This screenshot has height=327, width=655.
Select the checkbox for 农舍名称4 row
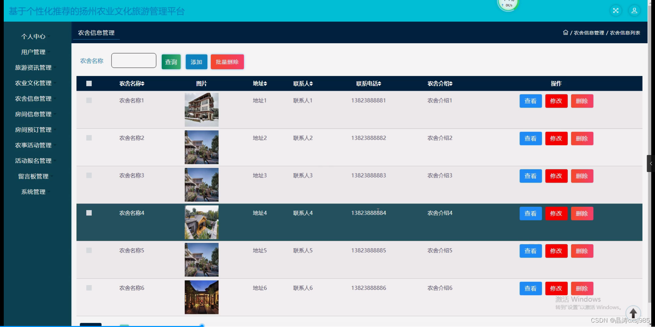(89, 213)
